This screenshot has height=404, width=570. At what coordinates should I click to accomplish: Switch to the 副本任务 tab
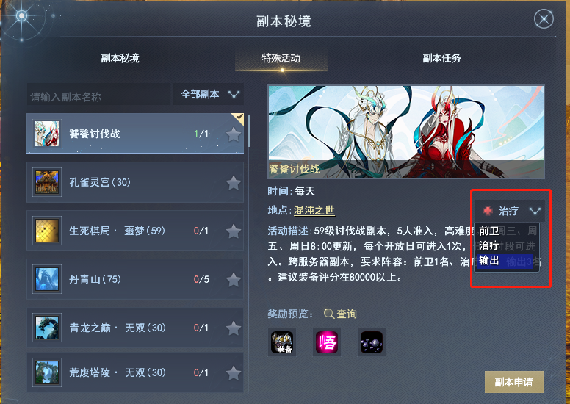click(441, 58)
